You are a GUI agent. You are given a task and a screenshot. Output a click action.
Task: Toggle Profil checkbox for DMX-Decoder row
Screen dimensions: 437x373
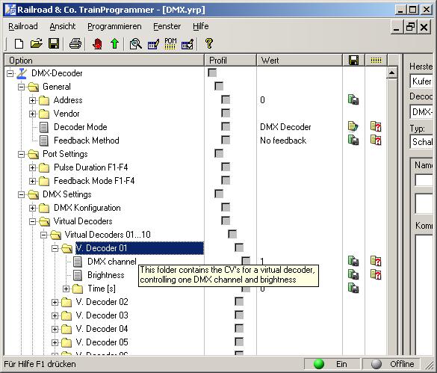point(212,73)
